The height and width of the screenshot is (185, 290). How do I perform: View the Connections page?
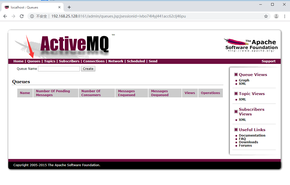(x=94, y=61)
